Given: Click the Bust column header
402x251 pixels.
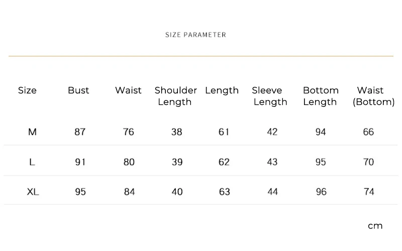Looking at the screenshot, I should point(78,90).
